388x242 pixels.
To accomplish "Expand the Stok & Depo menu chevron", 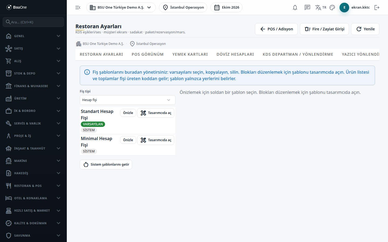I will point(58,73).
